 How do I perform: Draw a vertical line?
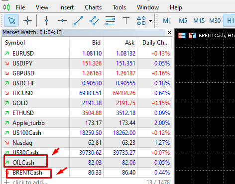47,21
